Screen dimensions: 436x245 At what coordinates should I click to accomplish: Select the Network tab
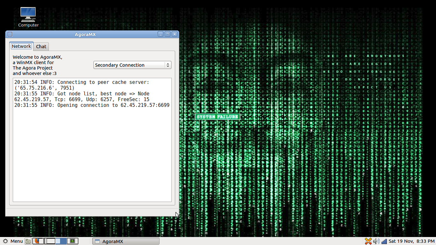pos(21,46)
